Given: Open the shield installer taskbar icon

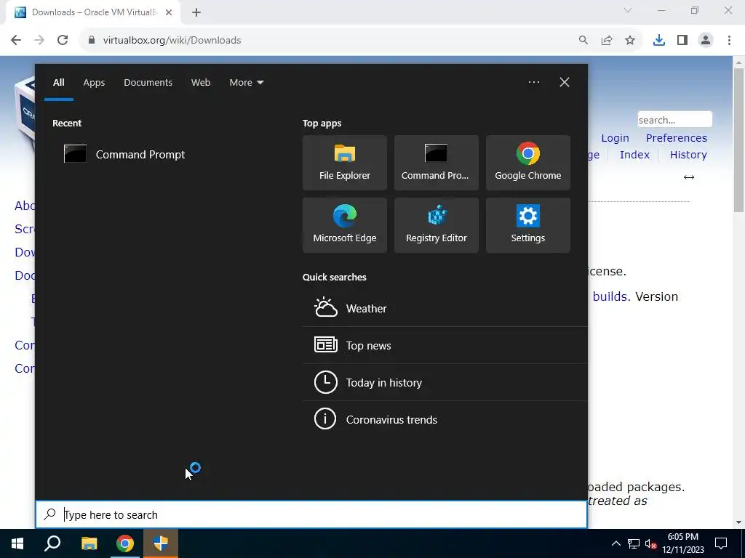Looking at the screenshot, I should [161, 543].
